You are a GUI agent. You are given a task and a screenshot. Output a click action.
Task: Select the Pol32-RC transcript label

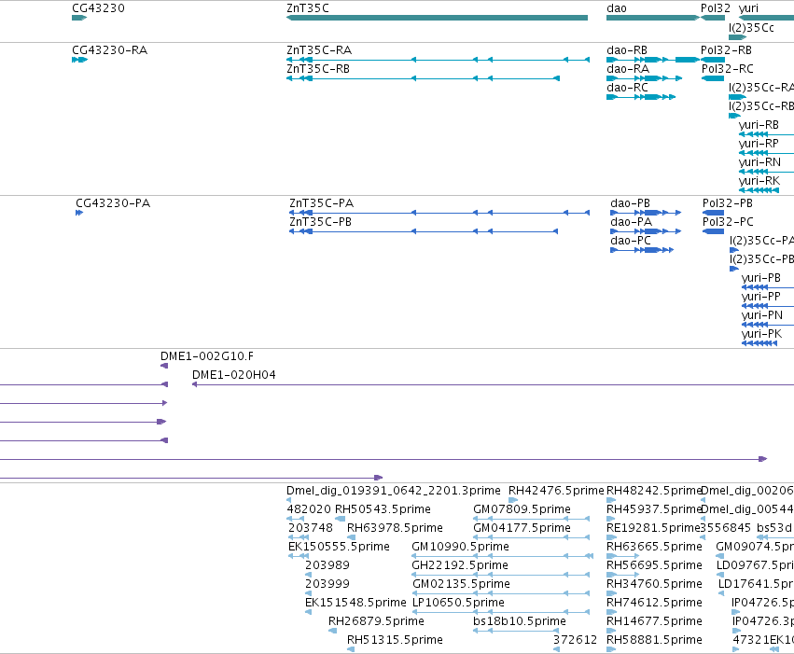727,69
